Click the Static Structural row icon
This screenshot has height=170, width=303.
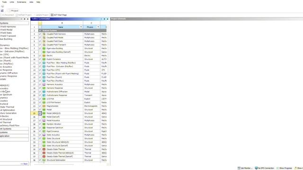point(44,138)
